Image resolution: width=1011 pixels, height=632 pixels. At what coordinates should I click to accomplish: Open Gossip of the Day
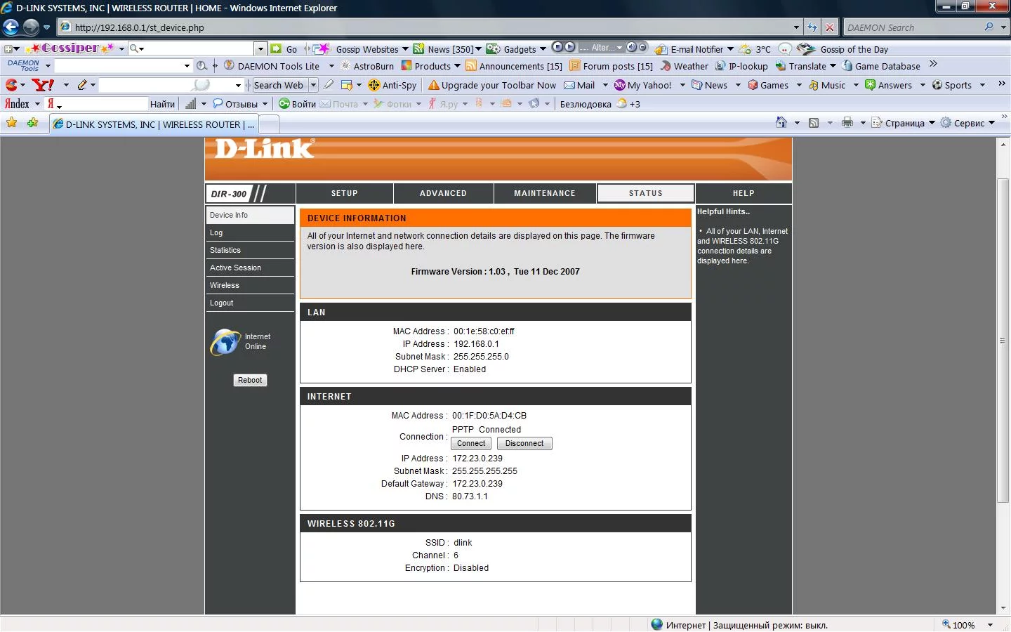click(x=843, y=49)
